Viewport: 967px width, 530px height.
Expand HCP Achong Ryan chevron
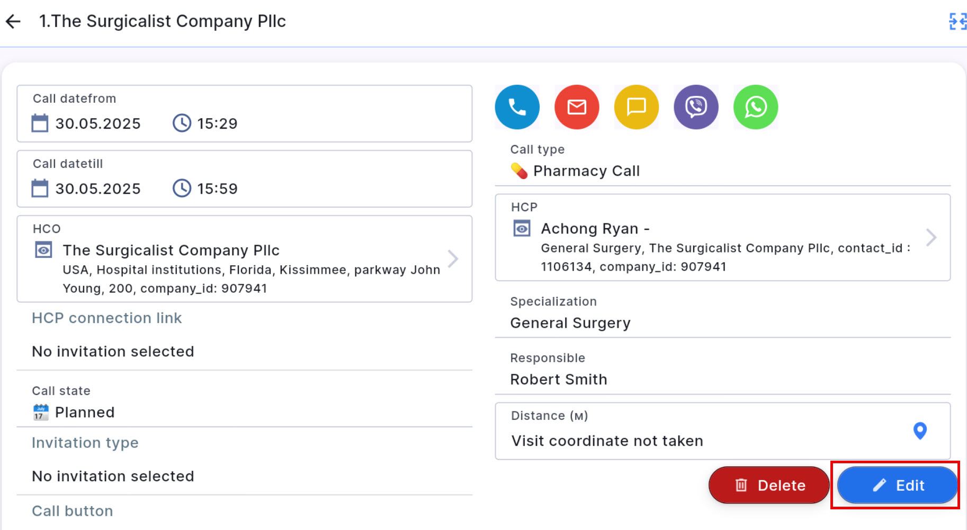tap(931, 237)
